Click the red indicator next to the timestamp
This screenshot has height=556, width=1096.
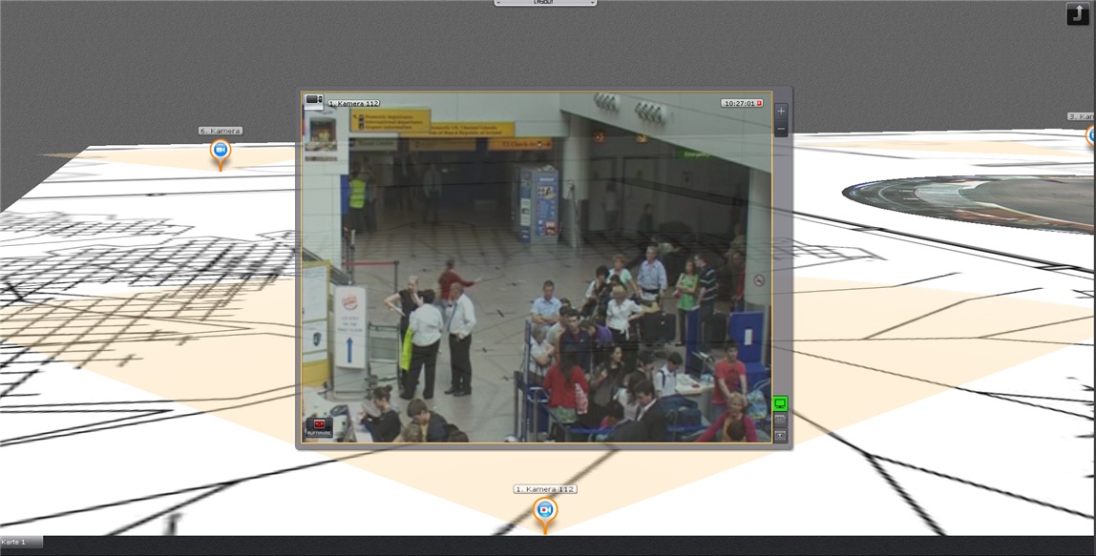[760, 103]
